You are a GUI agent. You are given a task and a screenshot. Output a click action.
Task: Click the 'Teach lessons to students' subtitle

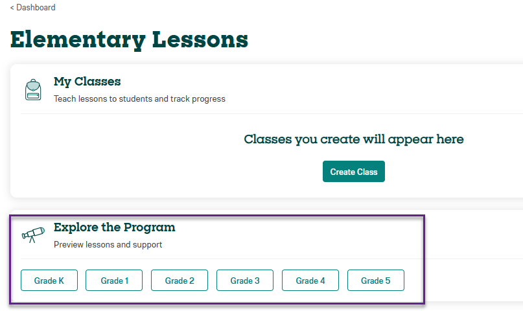(x=139, y=99)
